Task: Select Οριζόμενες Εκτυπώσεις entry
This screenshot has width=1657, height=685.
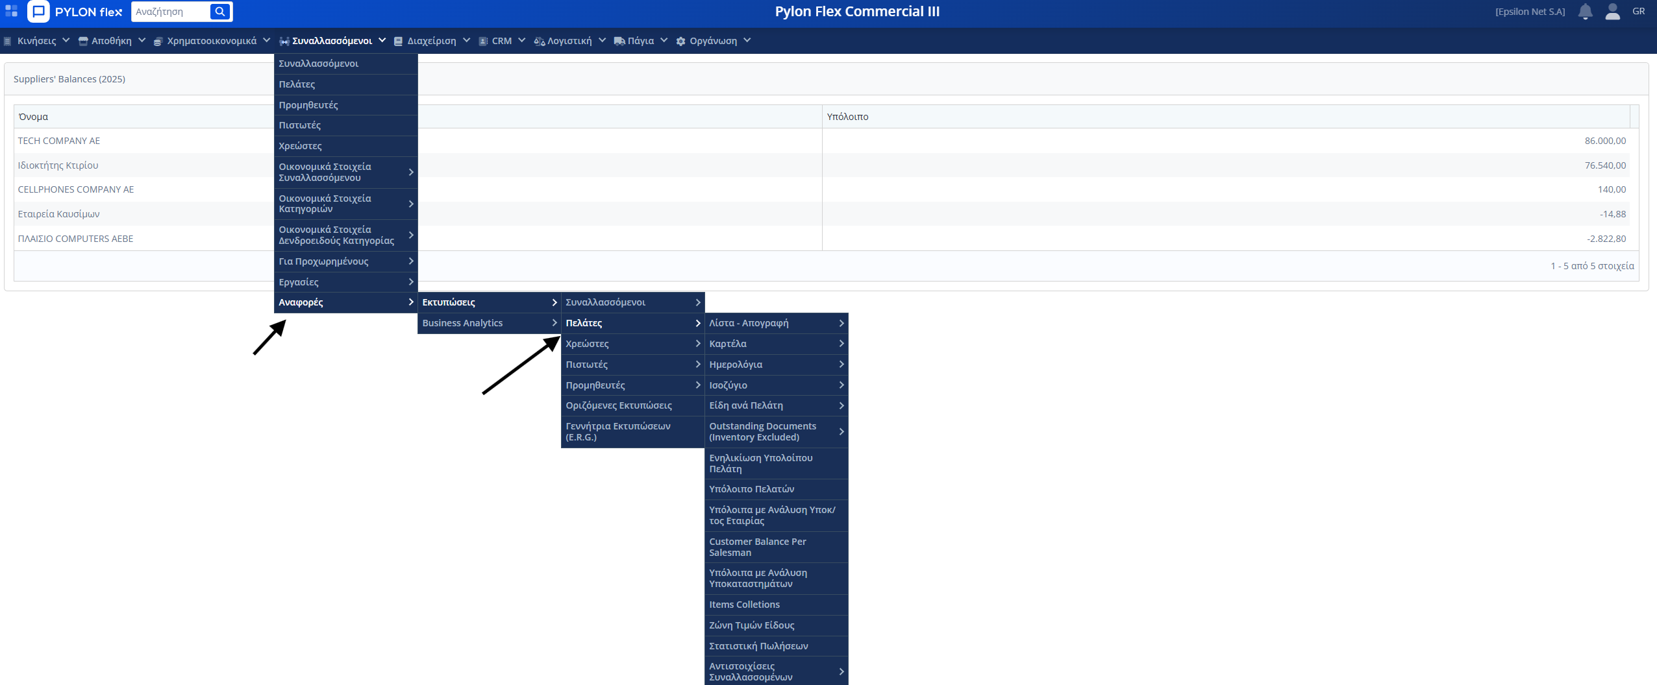Action: click(632, 405)
